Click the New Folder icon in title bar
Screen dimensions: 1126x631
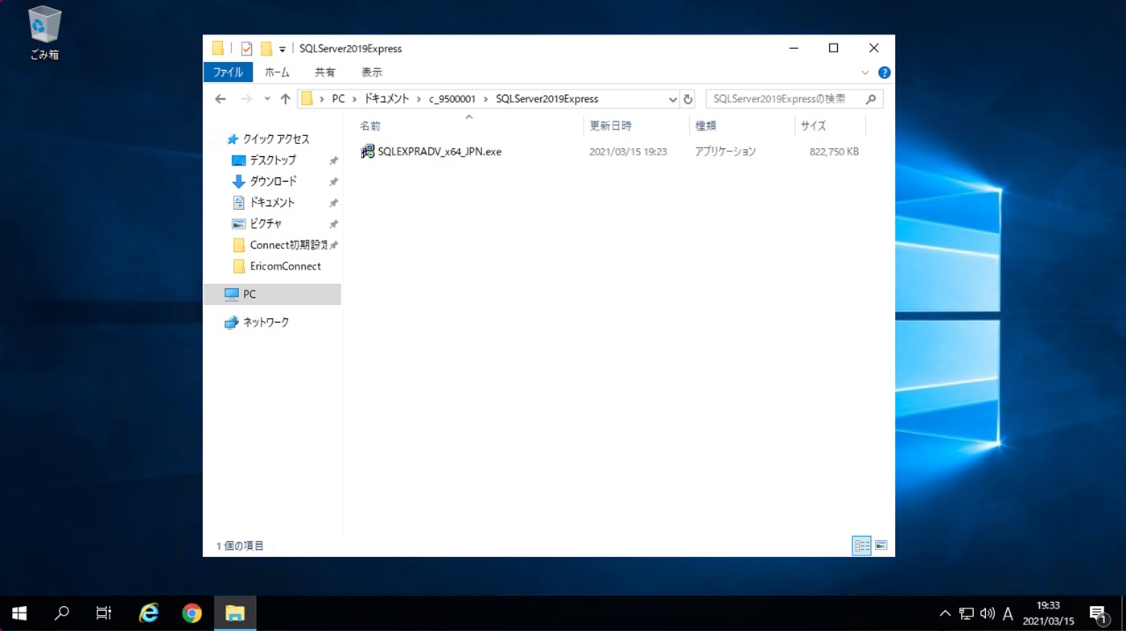click(266, 49)
